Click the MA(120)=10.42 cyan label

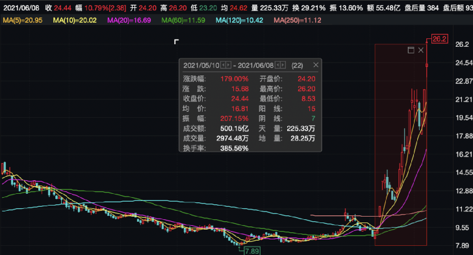[x=239, y=20]
